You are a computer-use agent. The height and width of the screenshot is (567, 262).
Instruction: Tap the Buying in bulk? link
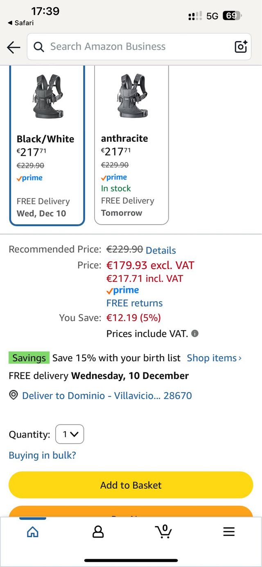click(x=43, y=455)
